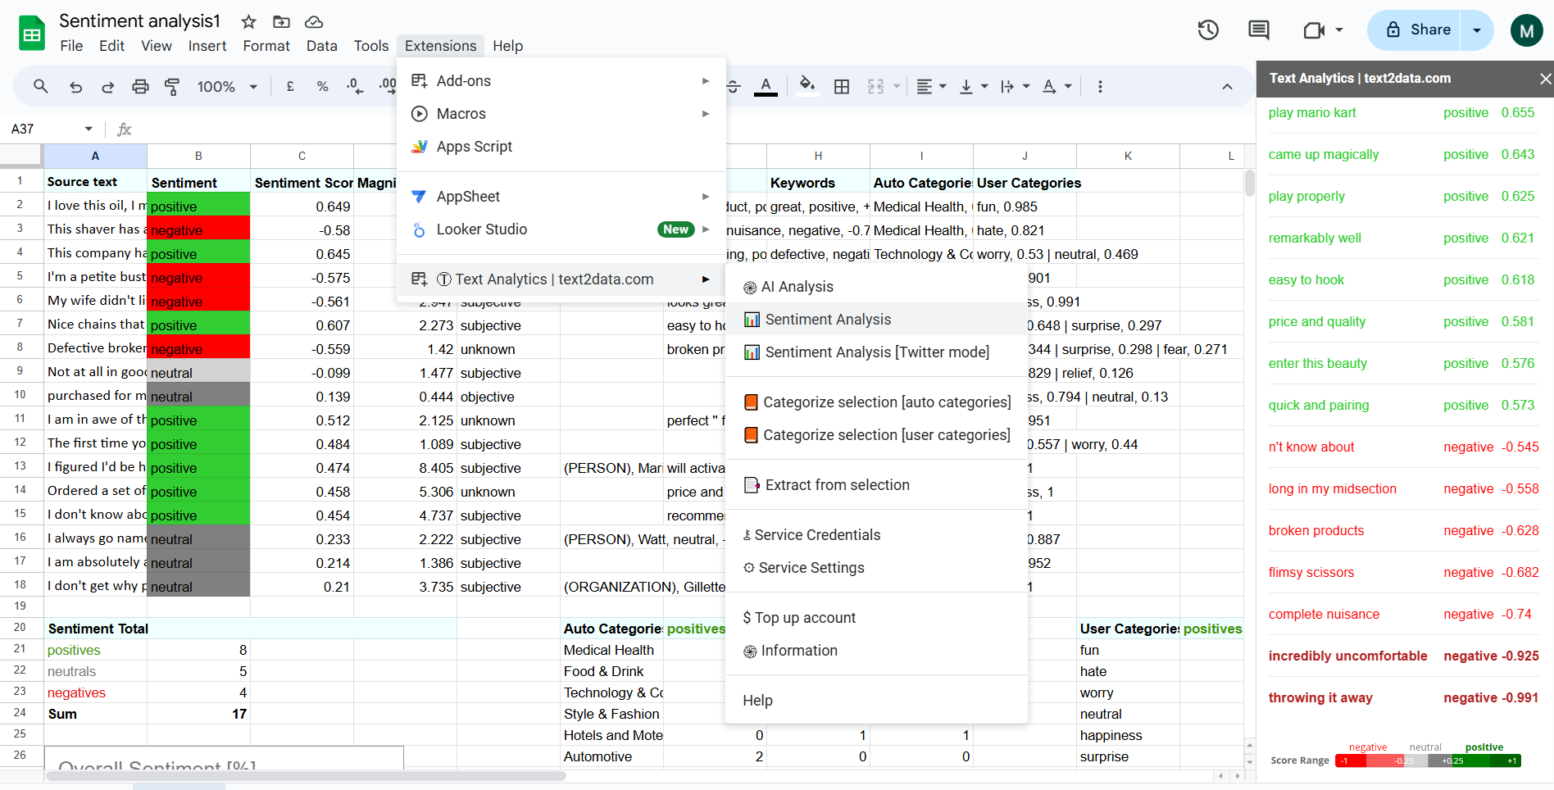Expand the Add-ons submenu
This screenshot has width=1554, height=790.
(706, 81)
